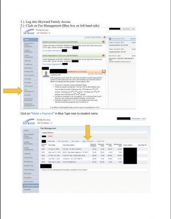Select MATH Big Ideas Algebra II fee row
The width and height of the screenshot is (171, 219).
94,152
